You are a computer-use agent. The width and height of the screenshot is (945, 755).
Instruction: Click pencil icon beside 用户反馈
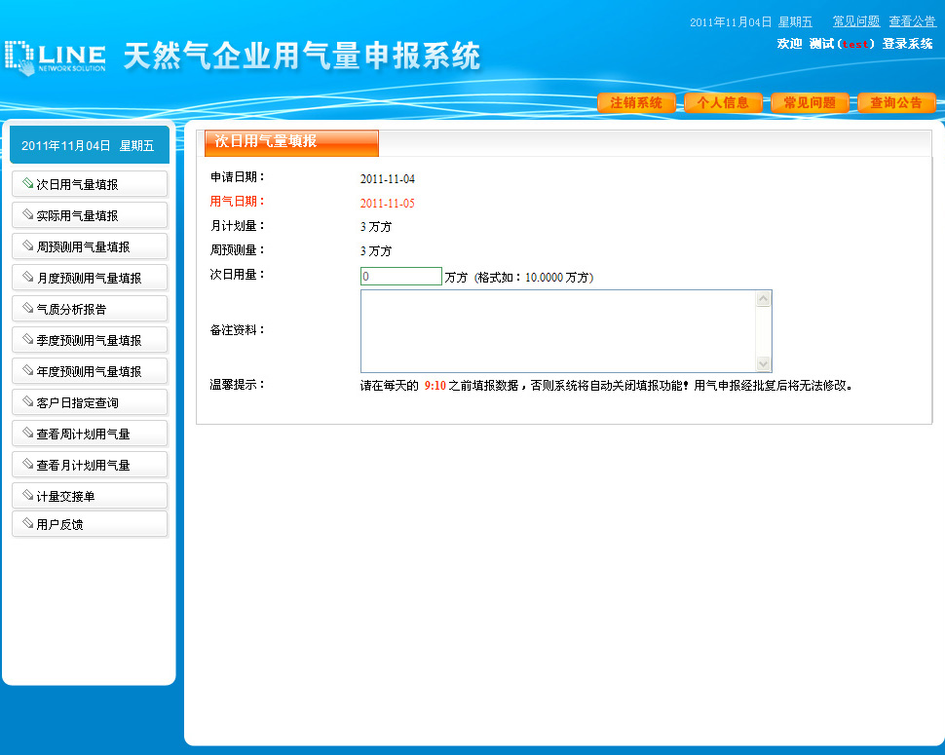(27, 525)
